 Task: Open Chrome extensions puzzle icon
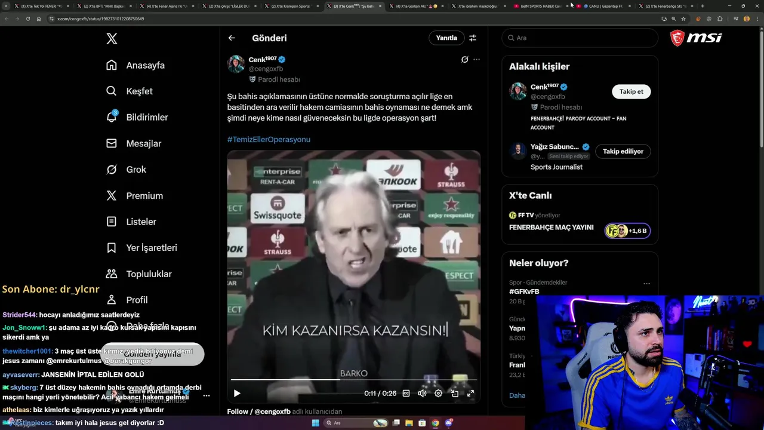tap(720, 19)
